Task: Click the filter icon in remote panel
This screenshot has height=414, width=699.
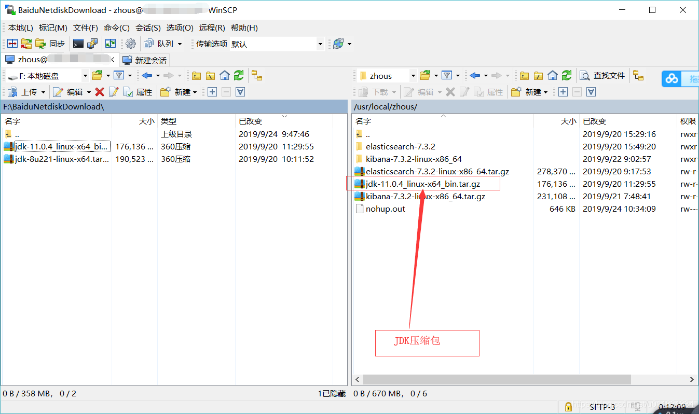Action: pos(447,76)
